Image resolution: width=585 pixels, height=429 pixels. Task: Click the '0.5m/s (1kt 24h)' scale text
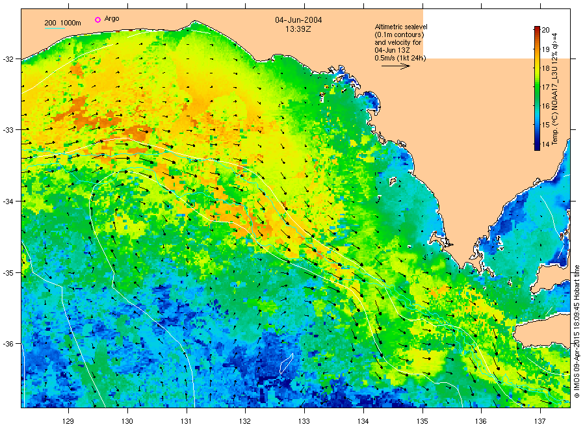coord(400,58)
